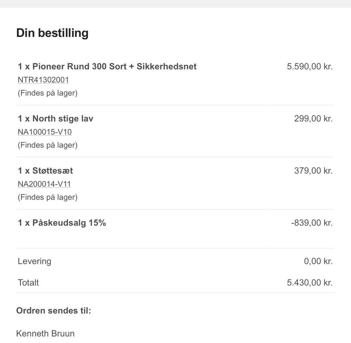Open the NA200014-V11 product link
The width and height of the screenshot is (351, 343).
click(44, 184)
